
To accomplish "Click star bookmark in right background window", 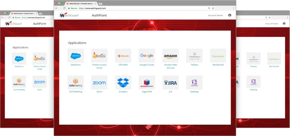I will click(x=270, y=17).
